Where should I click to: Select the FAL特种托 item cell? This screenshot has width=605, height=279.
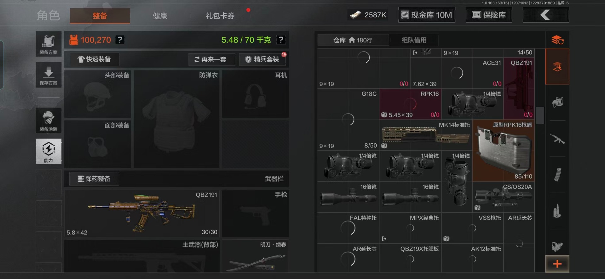[x=348, y=228]
